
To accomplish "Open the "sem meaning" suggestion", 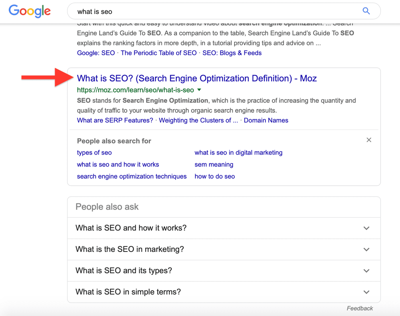I will point(214,164).
